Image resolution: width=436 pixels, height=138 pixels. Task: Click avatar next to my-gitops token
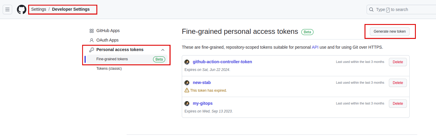[x=187, y=104]
